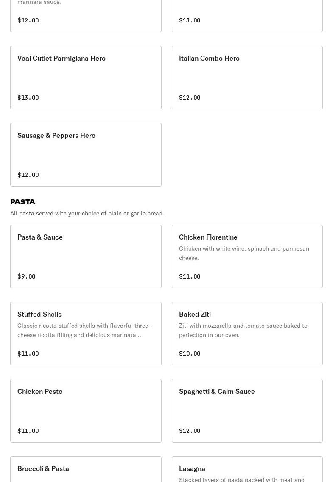Click the $10.00 price on Baked Ziti

[x=190, y=354]
